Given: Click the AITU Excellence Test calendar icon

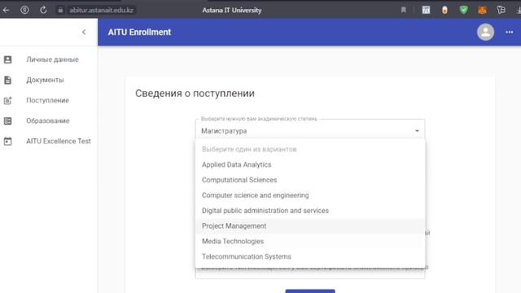Looking at the screenshot, I should (x=7, y=141).
